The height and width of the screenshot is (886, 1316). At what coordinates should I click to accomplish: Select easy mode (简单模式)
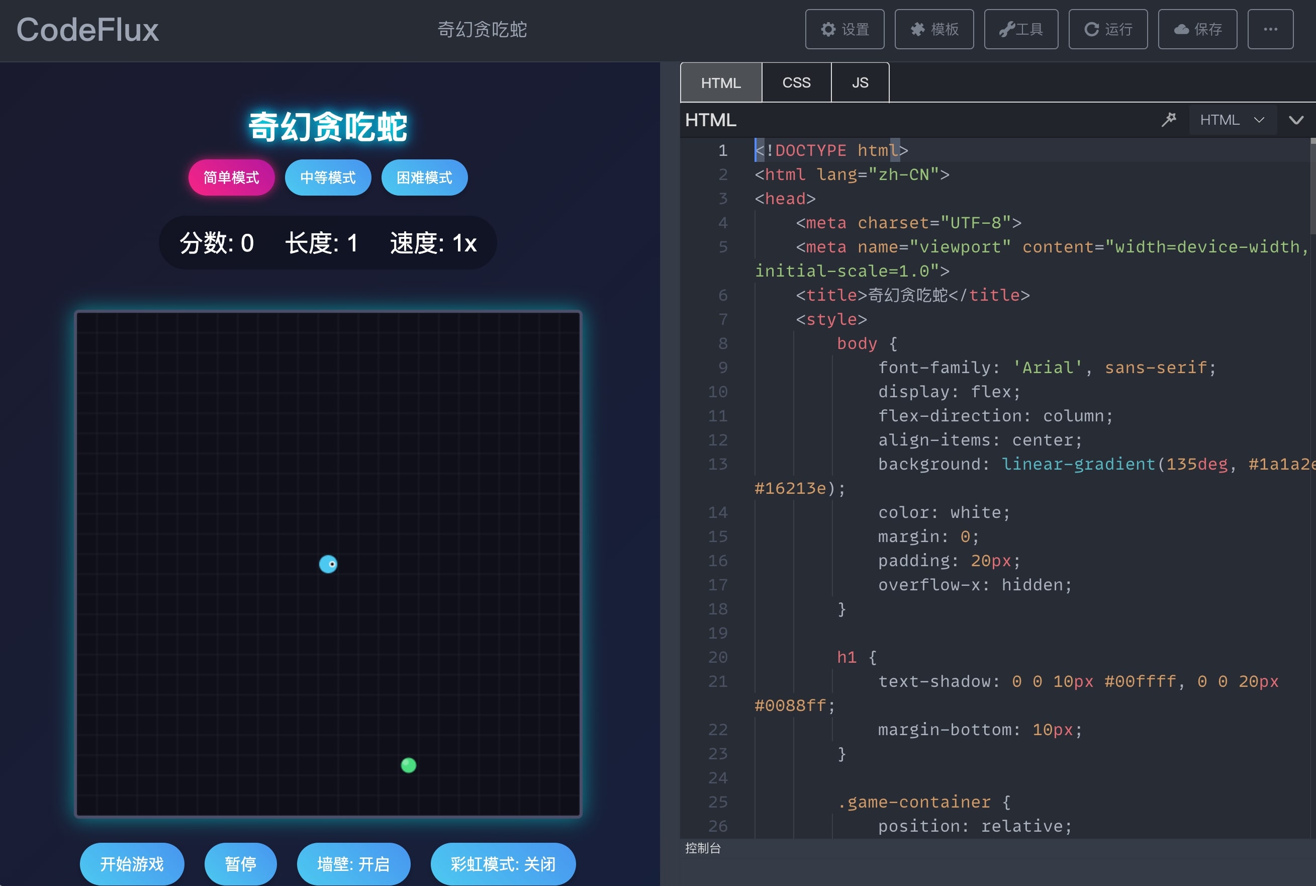click(232, 178)
